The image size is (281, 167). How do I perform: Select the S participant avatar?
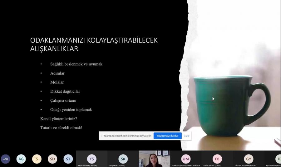(37, 159)
